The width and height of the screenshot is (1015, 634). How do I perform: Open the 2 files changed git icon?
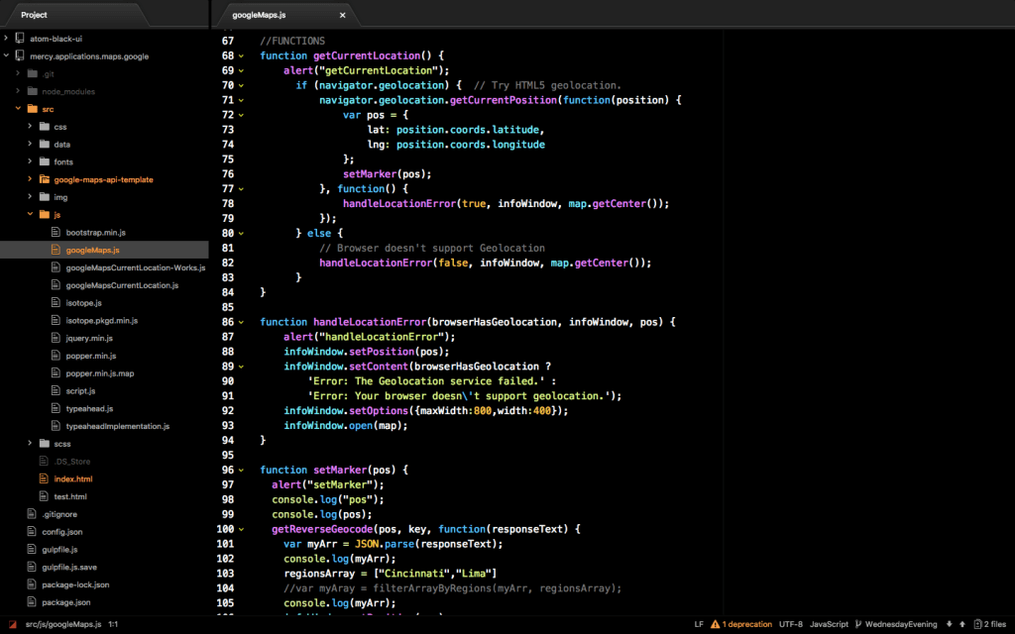[x=977, y=624]
